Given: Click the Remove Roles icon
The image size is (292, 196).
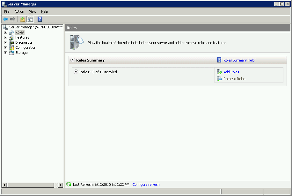Looking at the screenshot, I should [x=219, y=78].
